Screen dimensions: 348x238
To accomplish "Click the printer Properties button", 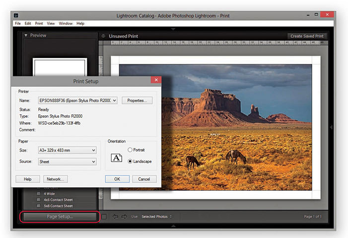I will pyautogui.click(x=137, y=100).
